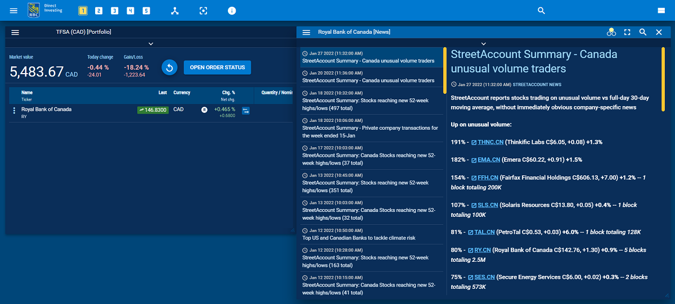
Task: Open article with 163 total highs/lows
Action: click(x=371, y=257)
